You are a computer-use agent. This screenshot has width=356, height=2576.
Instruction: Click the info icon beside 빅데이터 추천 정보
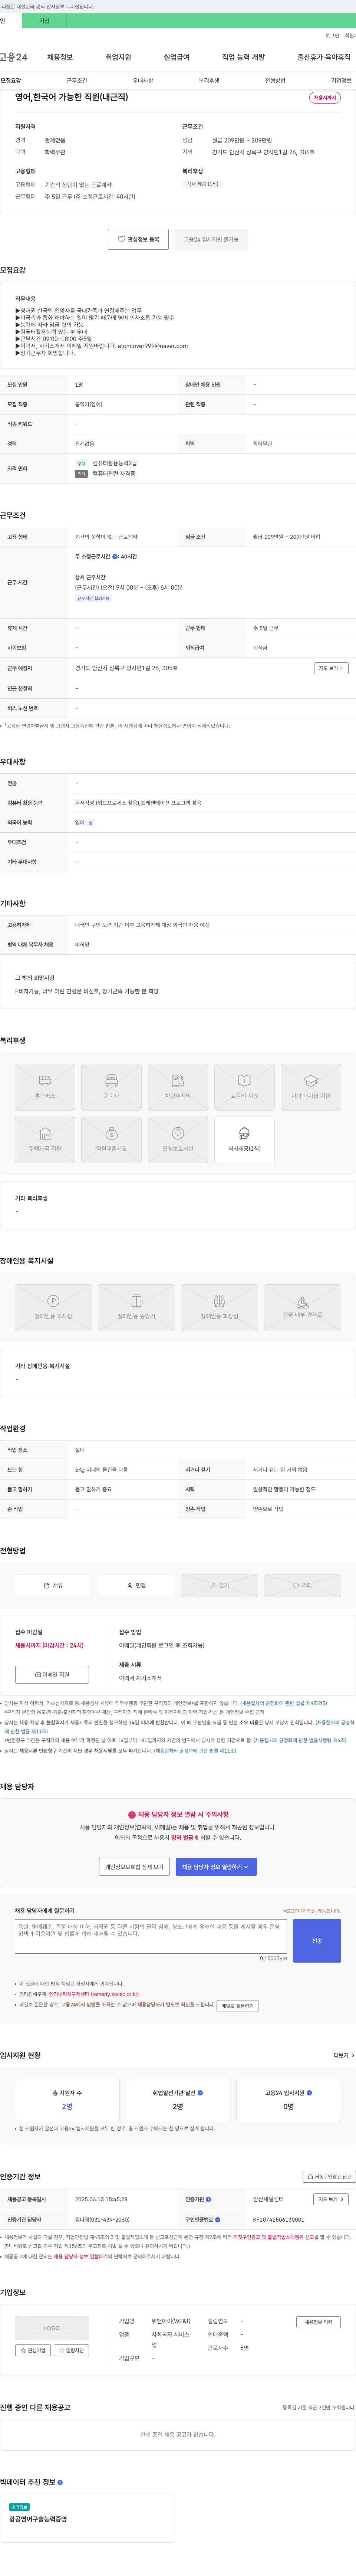point(60,2482)
